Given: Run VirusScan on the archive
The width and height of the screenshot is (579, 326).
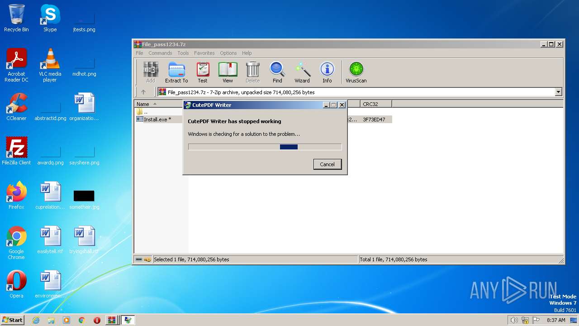Looking at the screenshot, I should [x=356, y=72].
